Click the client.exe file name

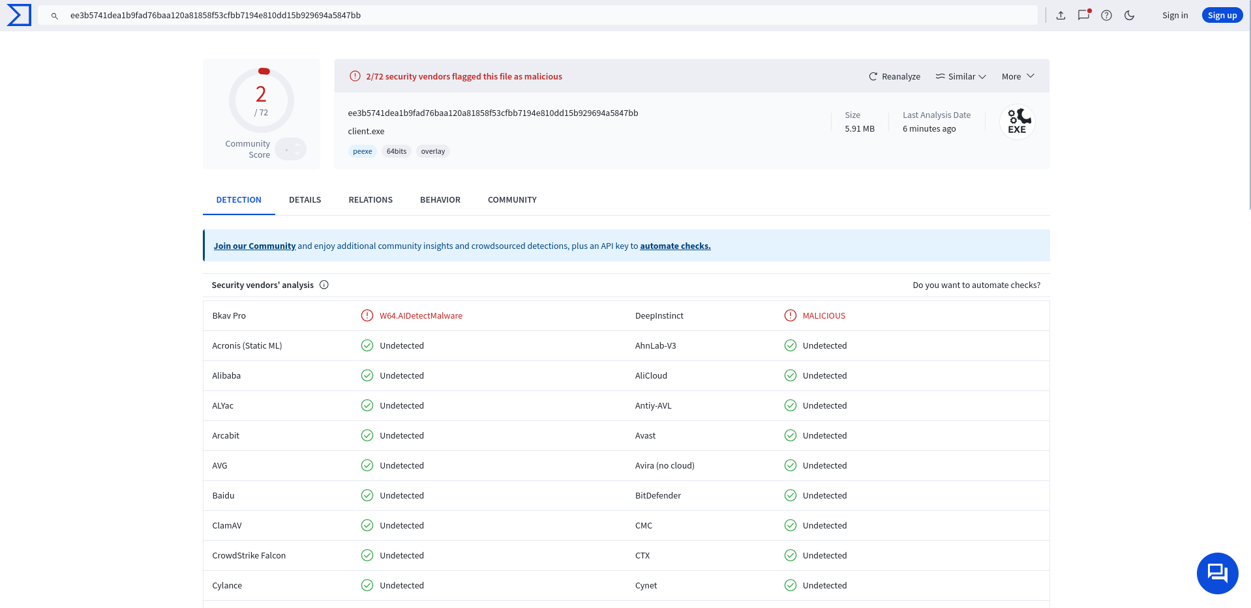(x=366, y=131)
